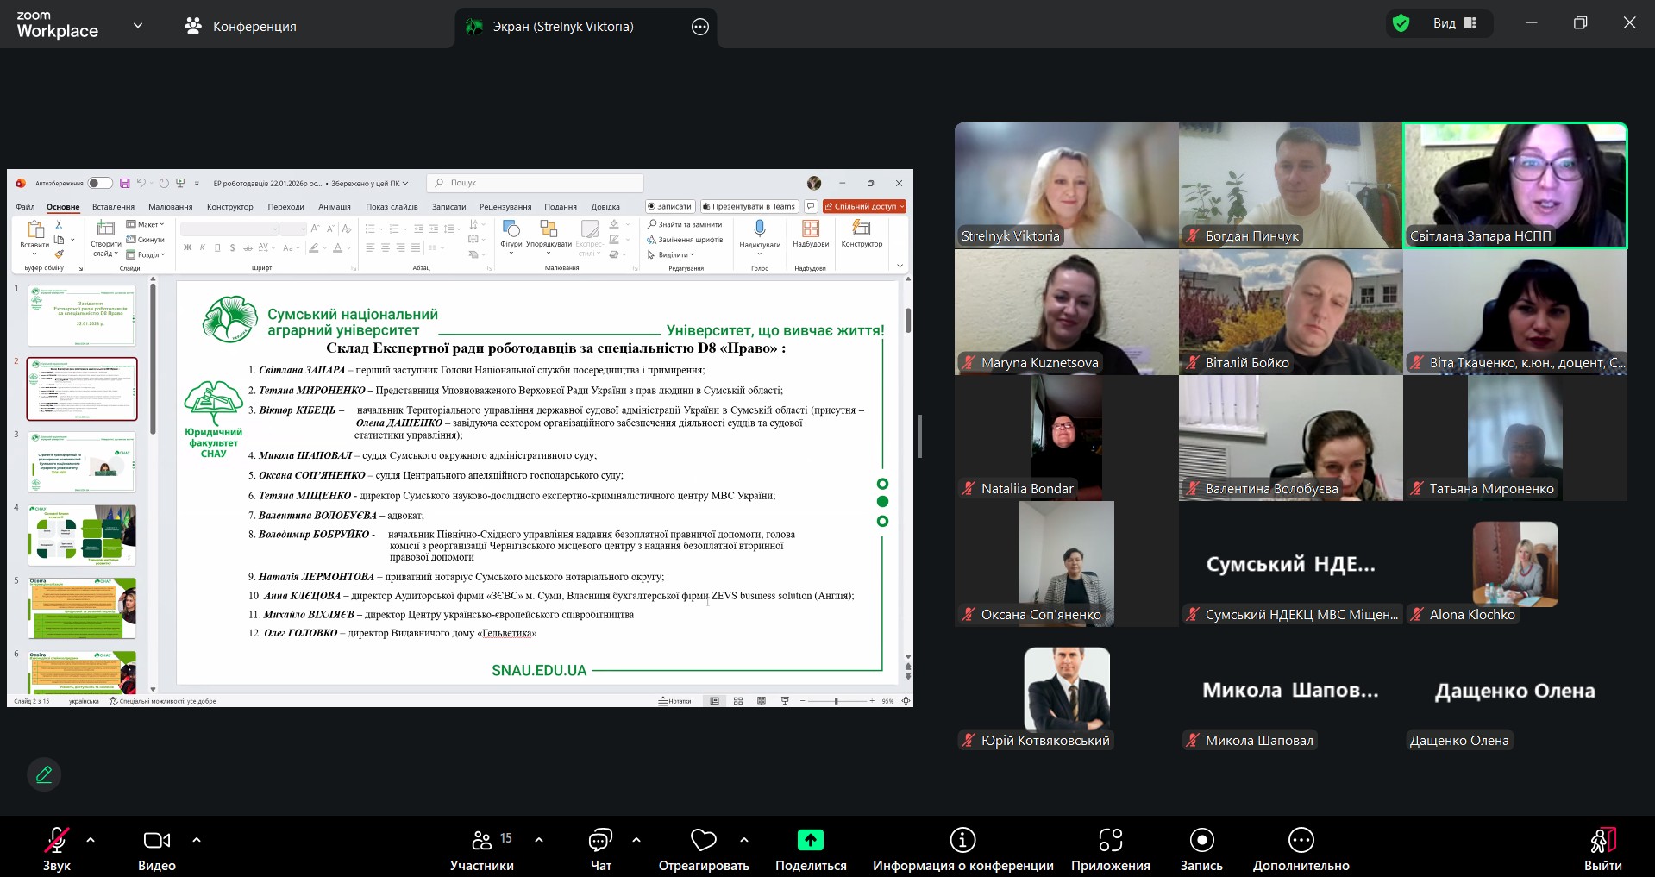
Task: Click the Вид layout button
Action: coord(1455,23)
